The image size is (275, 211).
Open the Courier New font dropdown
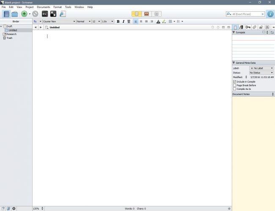(59, 22)
